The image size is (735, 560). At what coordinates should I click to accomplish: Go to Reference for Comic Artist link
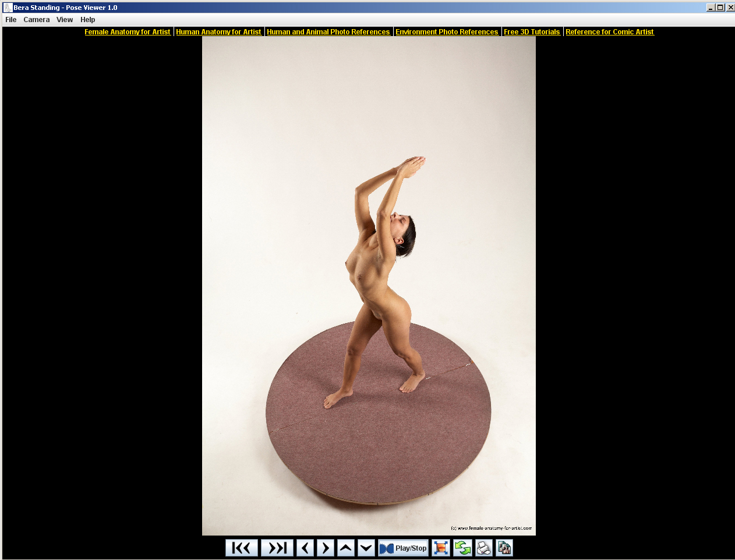click(609, 32)
